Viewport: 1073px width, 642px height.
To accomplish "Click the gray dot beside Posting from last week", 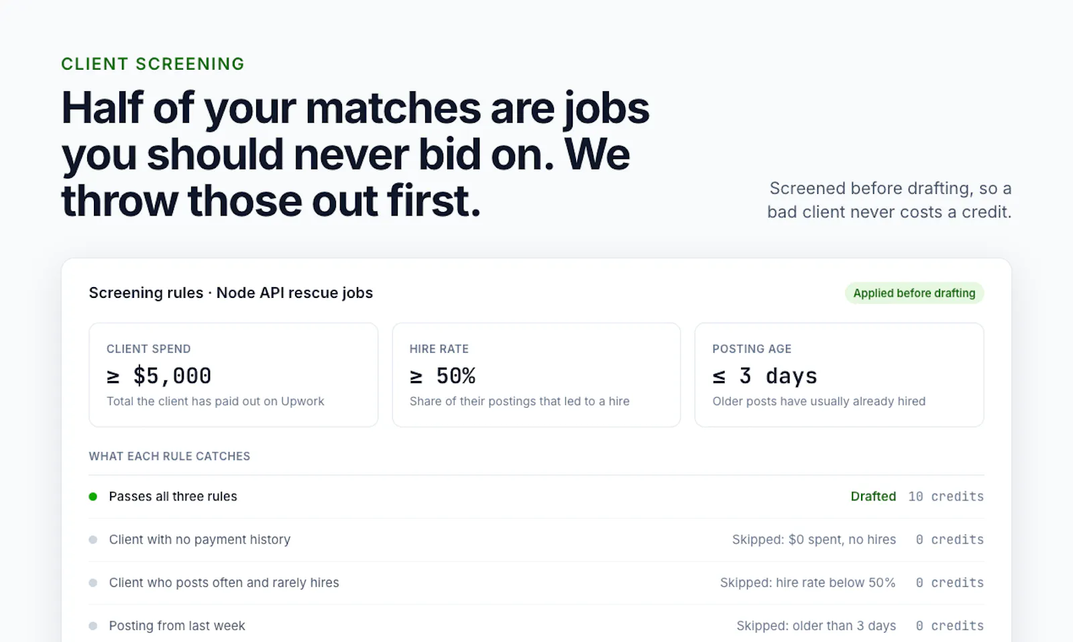I will click(93, 626).
